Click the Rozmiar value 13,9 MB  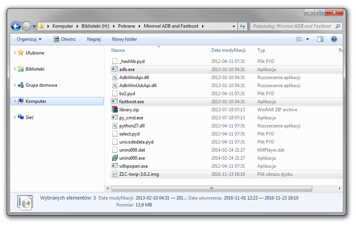click(x=143, y=205)
